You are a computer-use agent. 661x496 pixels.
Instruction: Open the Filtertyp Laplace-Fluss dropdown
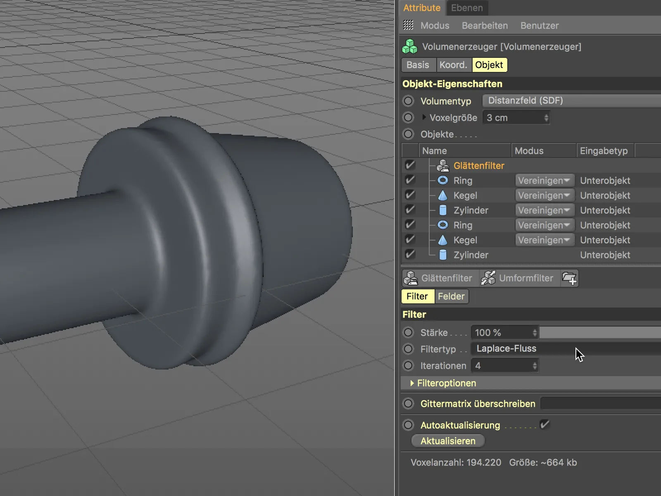[x=566, y=349]
